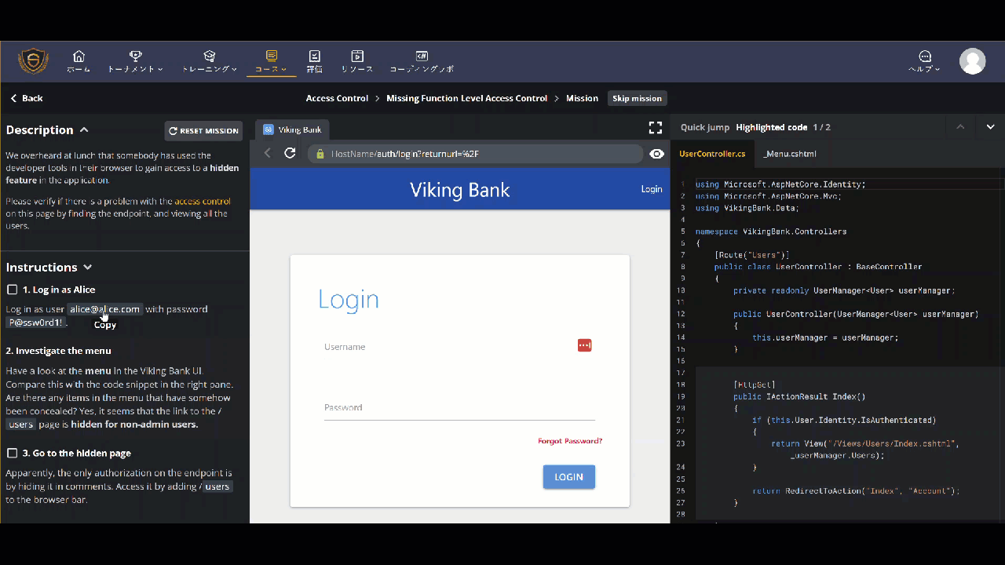The width and height of the screenshot is (1005, 565).
Task: Open the Home (ホーム) nav icon
Action: (x=79, y=61)
